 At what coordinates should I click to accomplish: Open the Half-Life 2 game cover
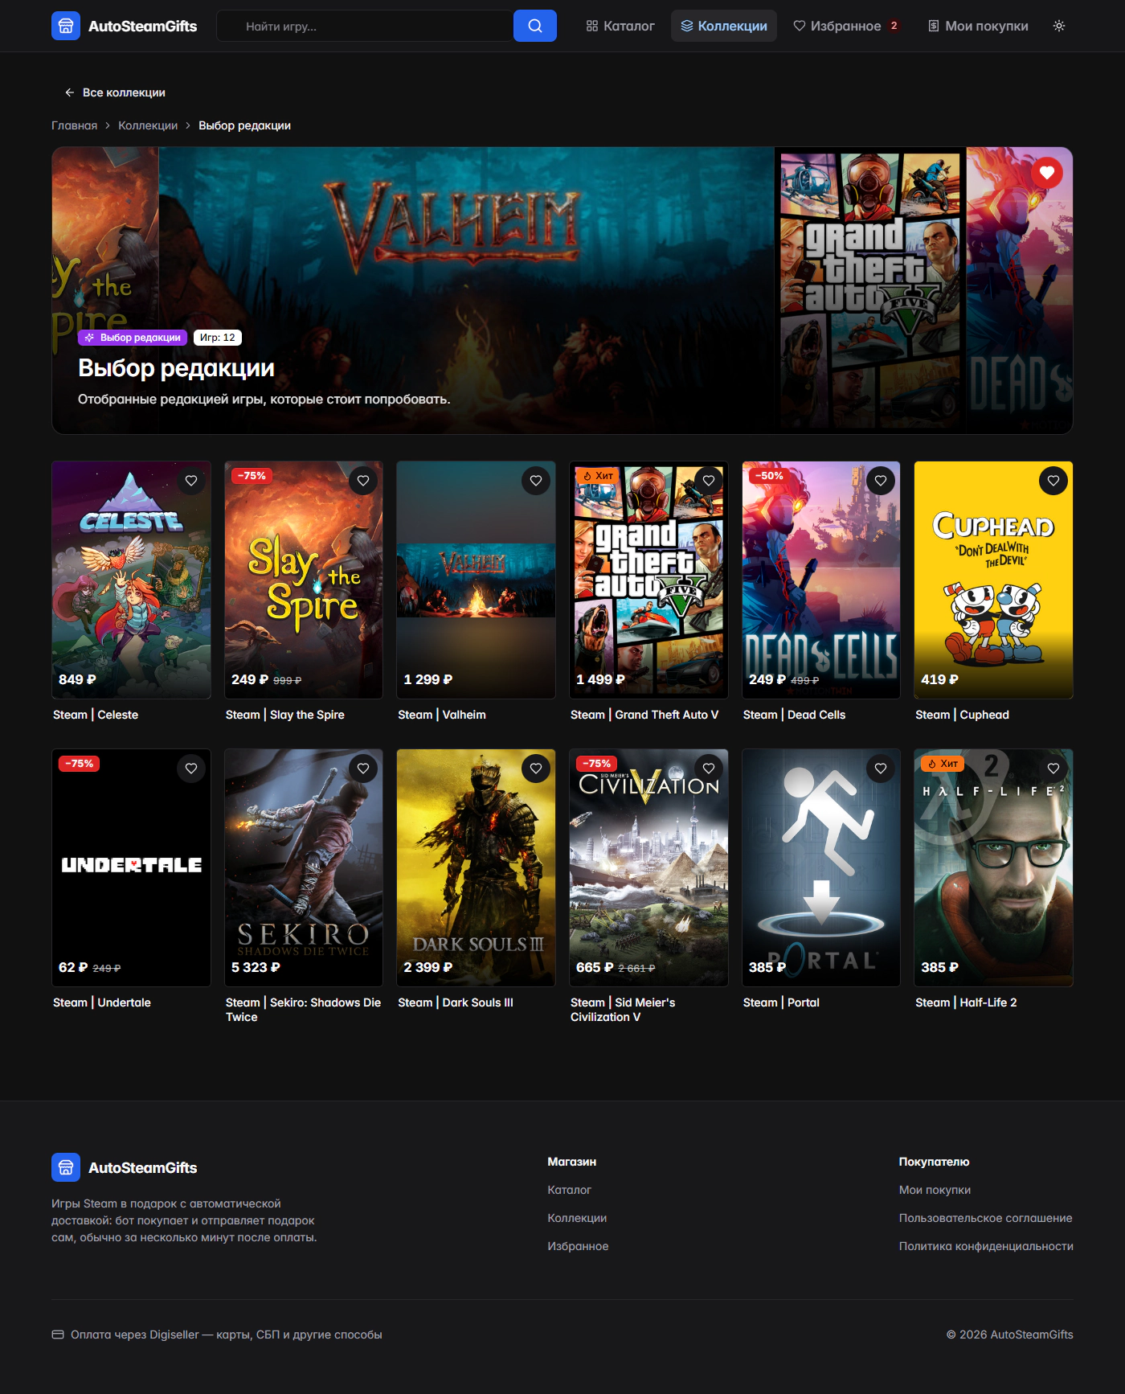(x=993, y=867)
